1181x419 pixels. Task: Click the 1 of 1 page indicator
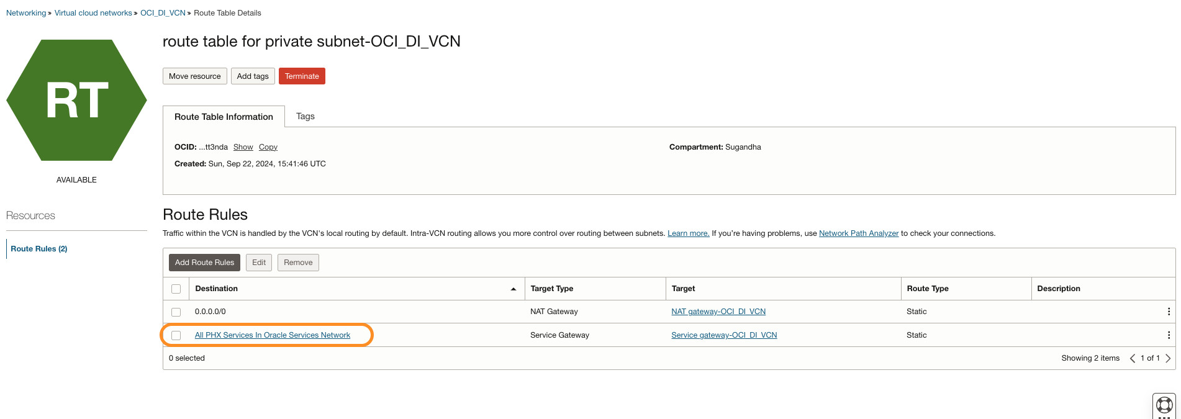[x=1150, y=358]
